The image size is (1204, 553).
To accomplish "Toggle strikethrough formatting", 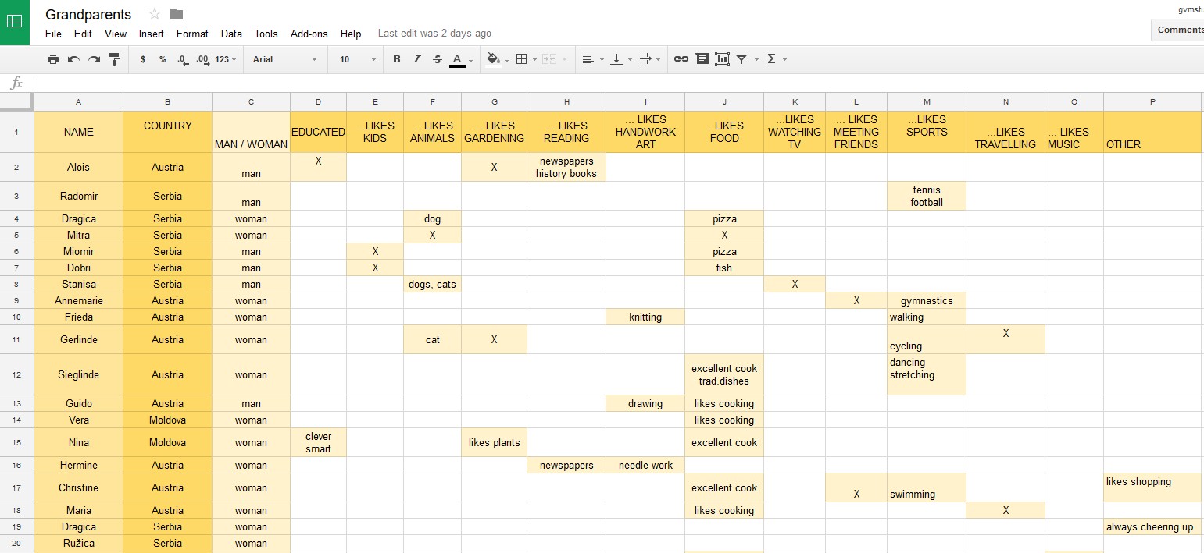I will pos(438,59).
